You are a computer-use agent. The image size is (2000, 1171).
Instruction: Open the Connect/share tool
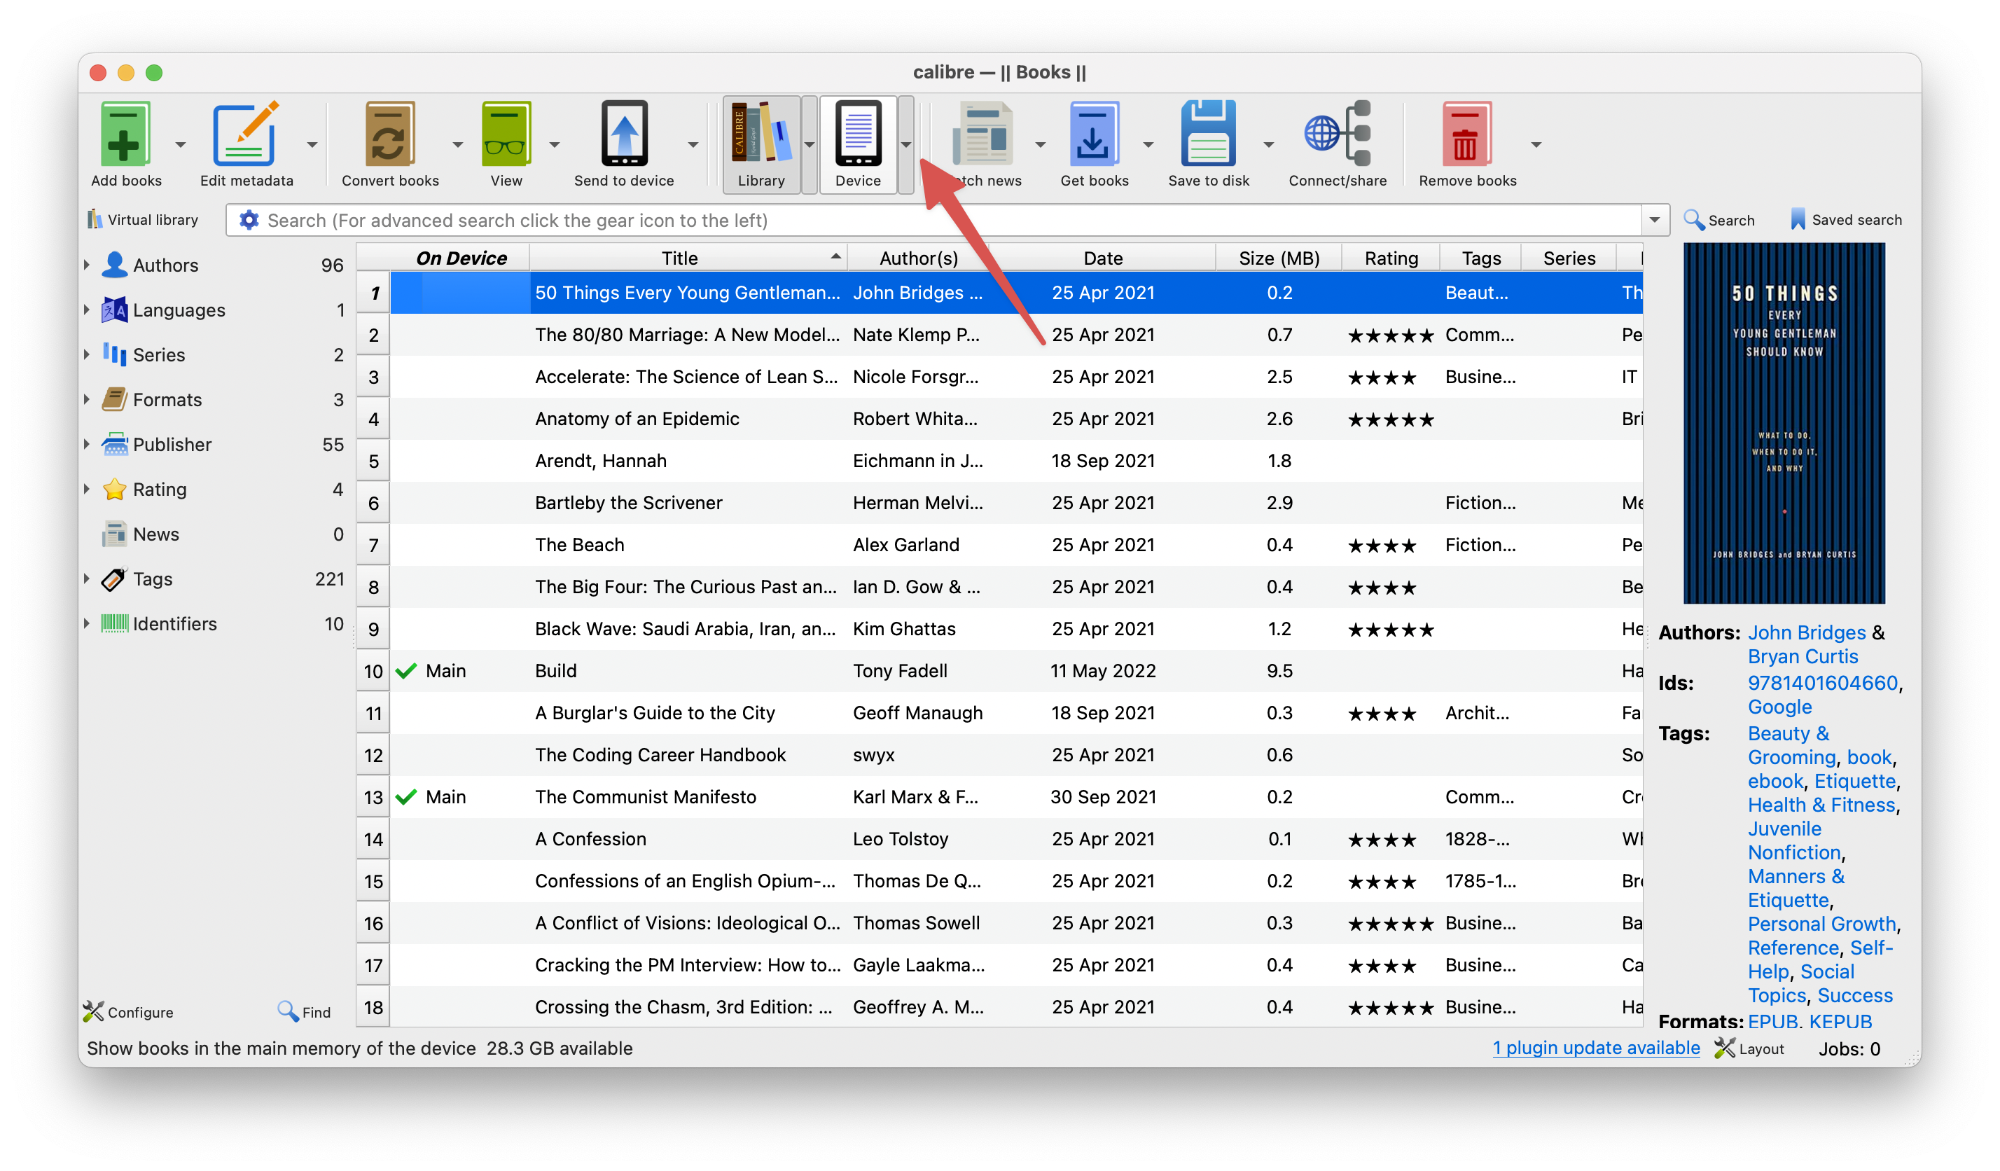[1337, 133]
